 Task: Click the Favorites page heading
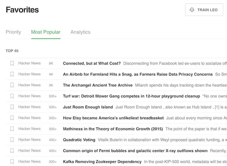22,10
